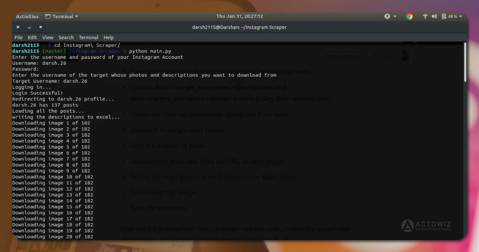Image resolution: width=479 pixels, height=252 pixels.
Task: Click the 'Downloading image 13 of 182' line
Action: click(x=53, y=195)
